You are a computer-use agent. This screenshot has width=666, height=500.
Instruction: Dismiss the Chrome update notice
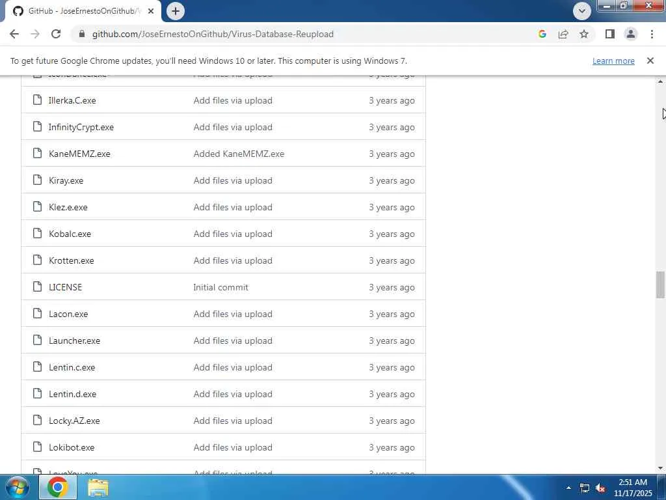[x=650, y=61]
